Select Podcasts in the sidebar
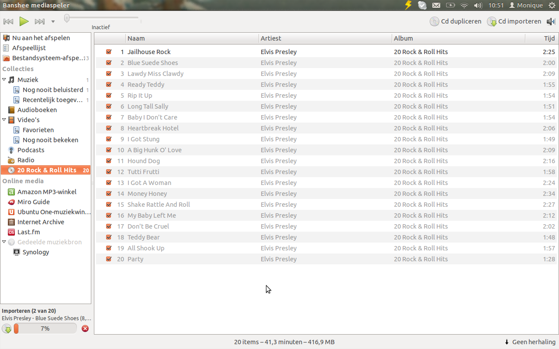 point(31,150)
